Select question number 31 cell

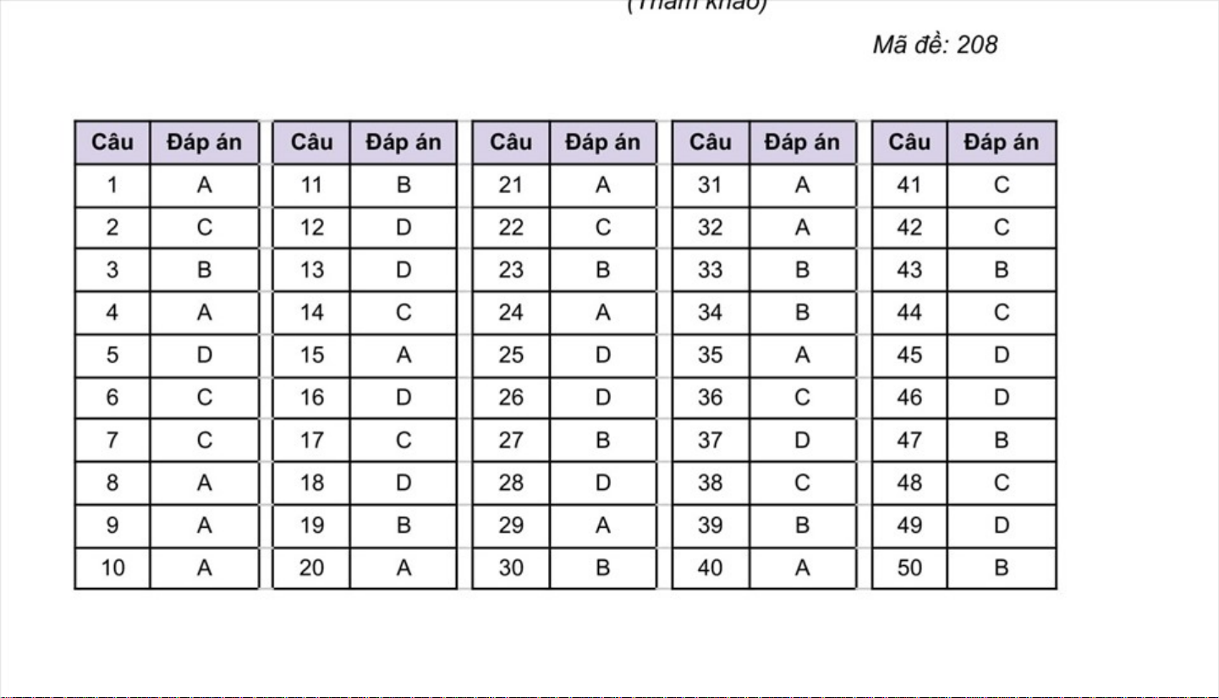pos(711,185)
